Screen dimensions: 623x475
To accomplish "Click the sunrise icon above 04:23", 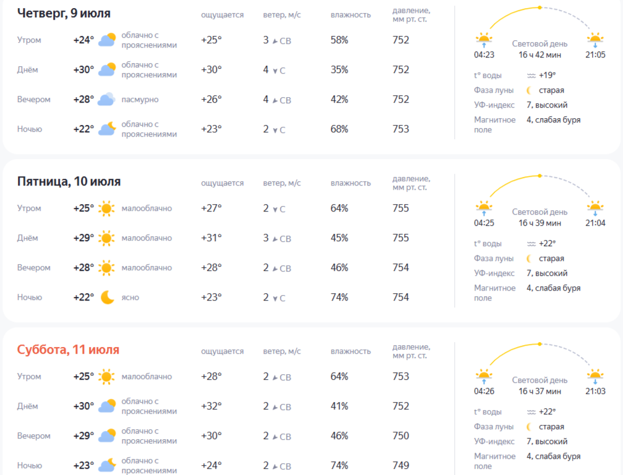I will (x=484, y=40).
